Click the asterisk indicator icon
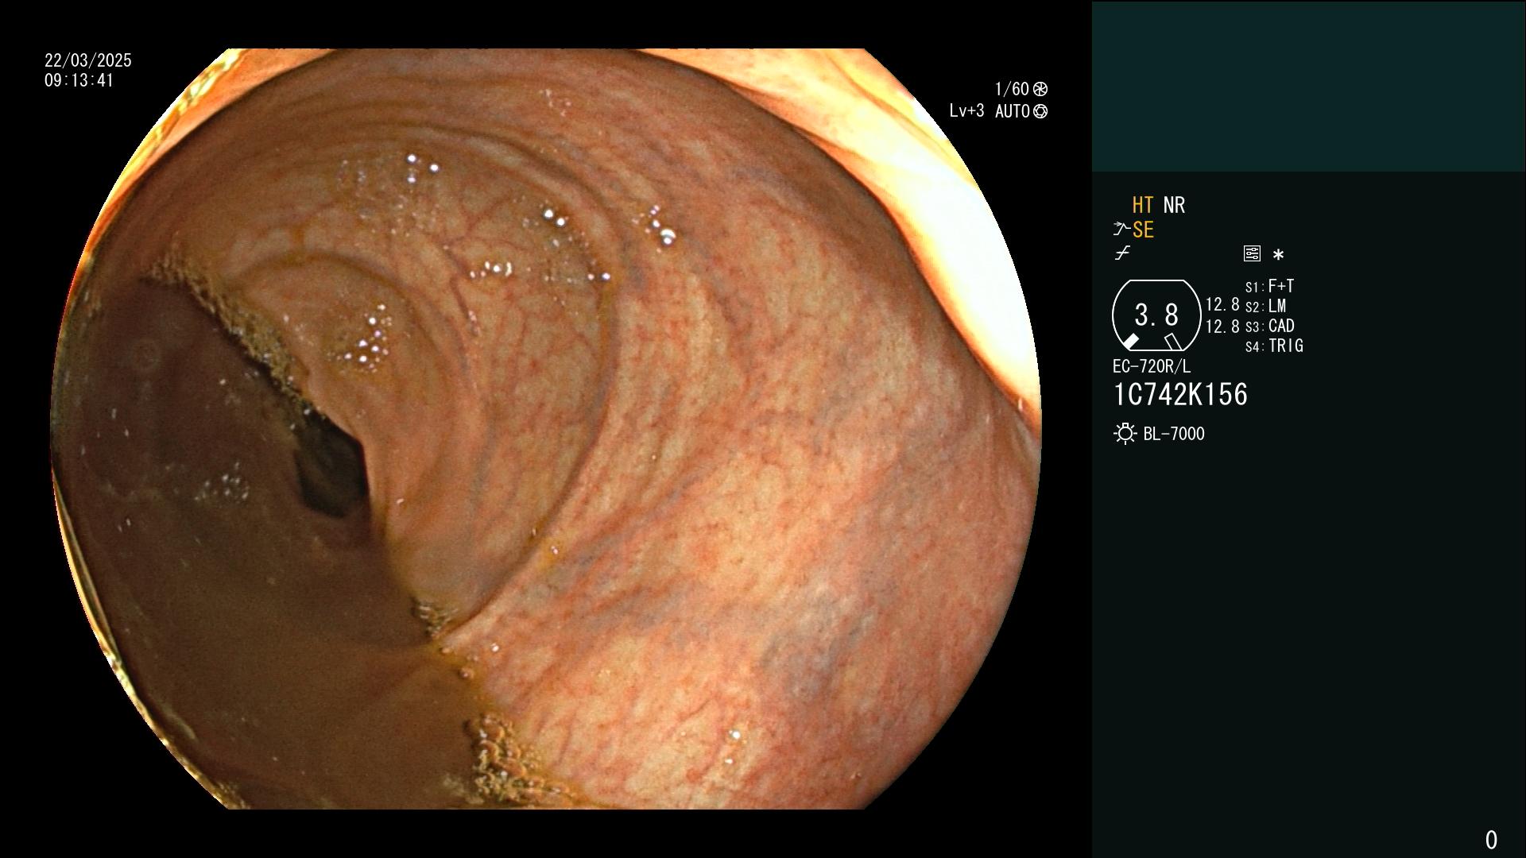The image size is (1526, 858). click(1278, 255)
